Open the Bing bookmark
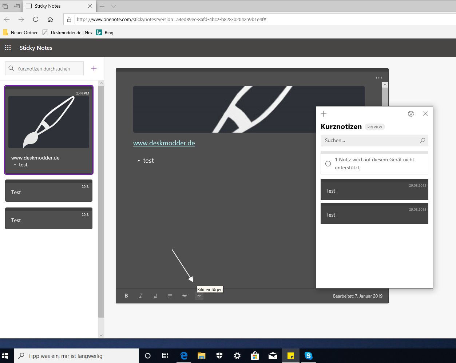The height and width of the screenshot is (363, 456). click(x=105, y=33)
